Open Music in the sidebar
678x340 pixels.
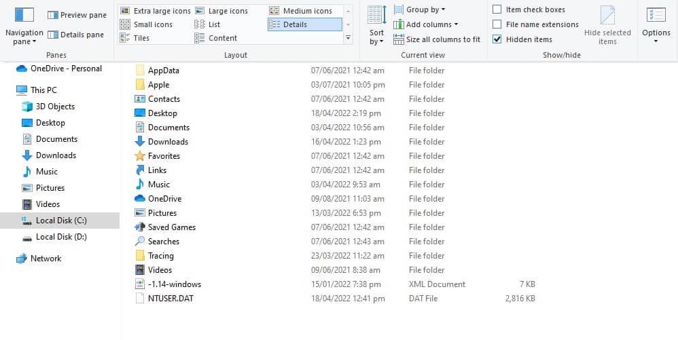click(40, 172)
